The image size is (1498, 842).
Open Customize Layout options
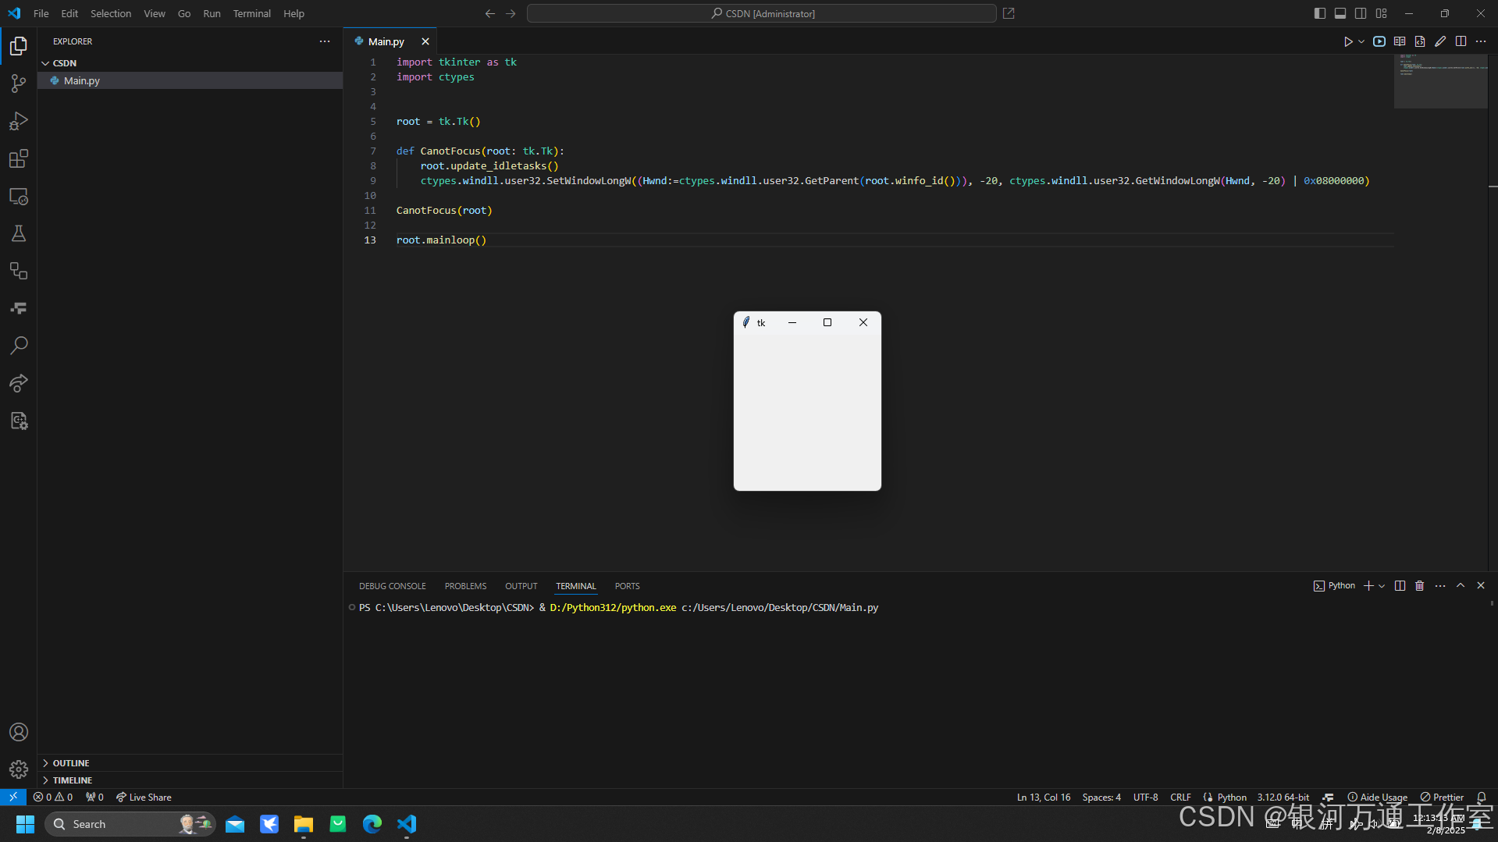(x=1382, y=13)
